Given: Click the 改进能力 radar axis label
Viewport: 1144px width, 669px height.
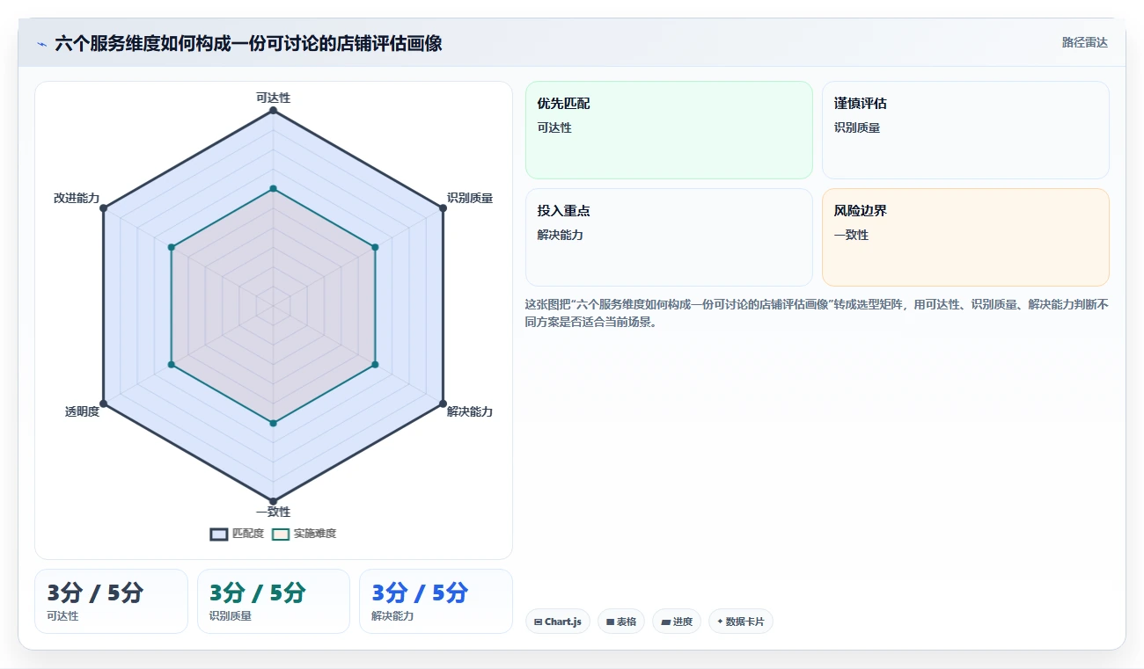Looking at the screenshot, I should pos(77,198).
